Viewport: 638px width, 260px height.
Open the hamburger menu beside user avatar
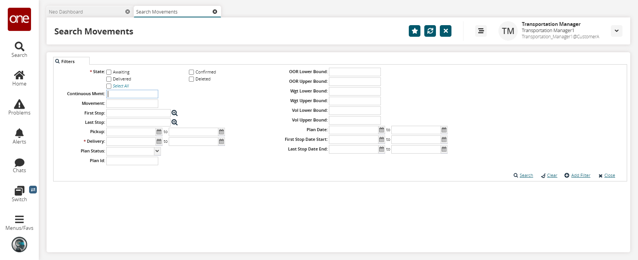[481, 31]
